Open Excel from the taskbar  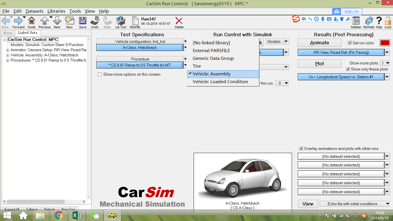coord(77,215)
